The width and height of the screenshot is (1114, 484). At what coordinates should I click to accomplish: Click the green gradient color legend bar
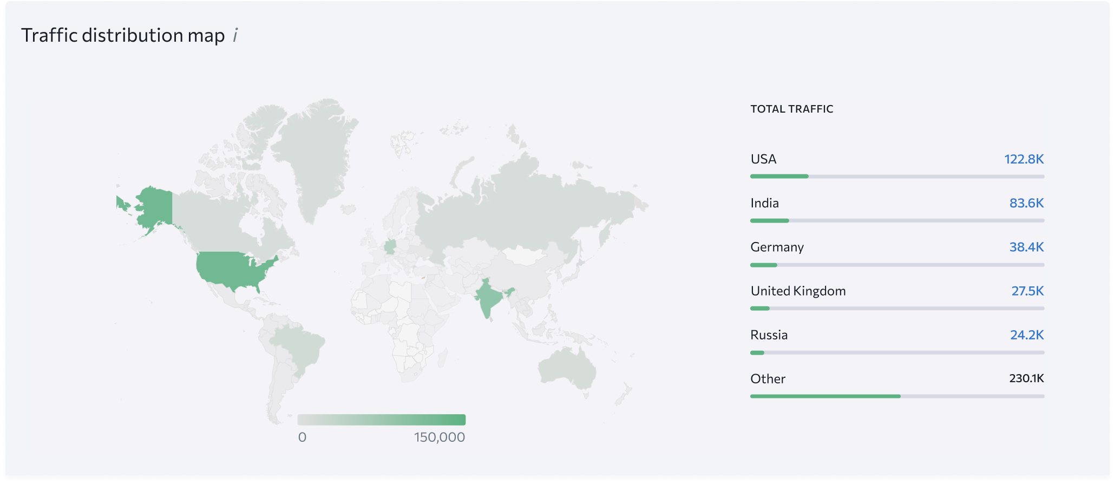(382, 420)
